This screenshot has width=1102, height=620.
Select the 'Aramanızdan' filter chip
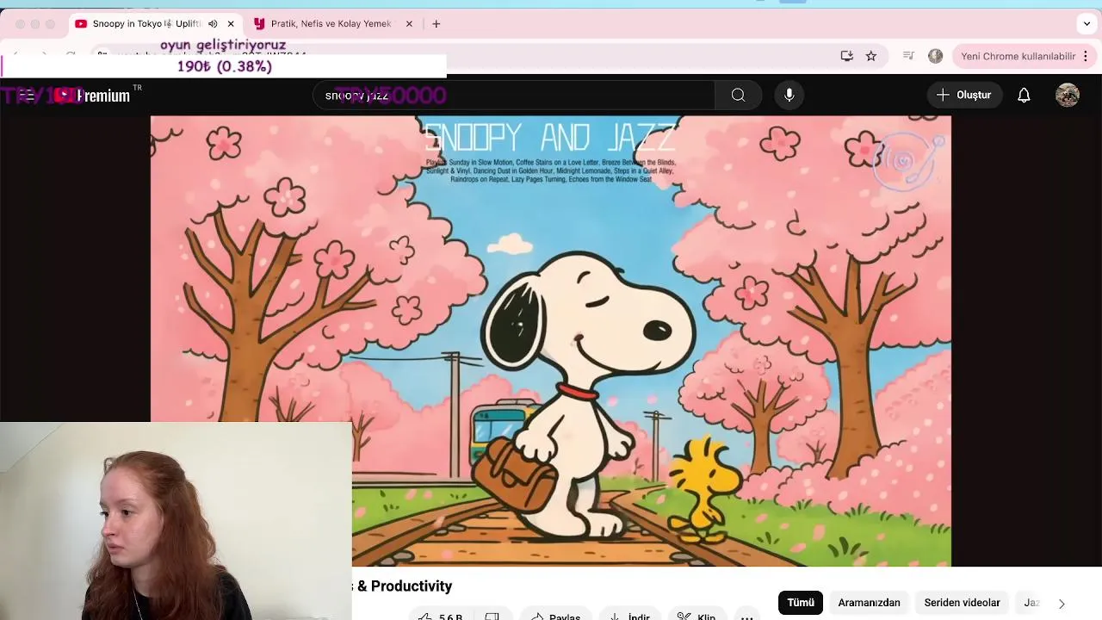[x=869, y=603]
